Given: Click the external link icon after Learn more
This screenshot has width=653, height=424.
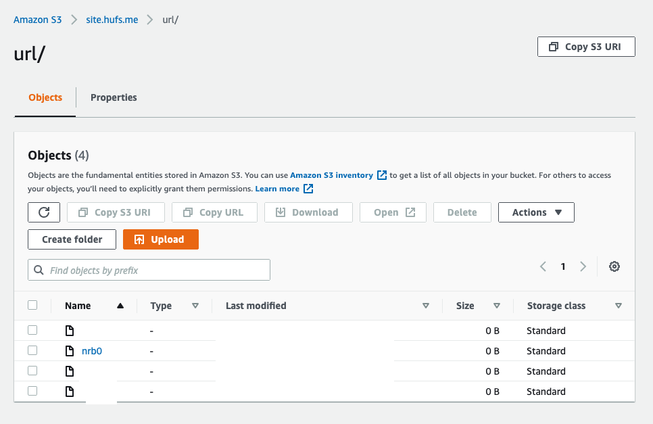Looking at the screenshot, I should click(x=308, y=189).
